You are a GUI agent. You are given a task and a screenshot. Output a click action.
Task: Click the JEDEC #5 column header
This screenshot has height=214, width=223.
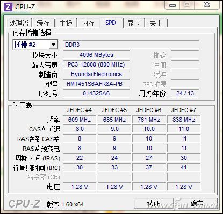coord(114,110)
